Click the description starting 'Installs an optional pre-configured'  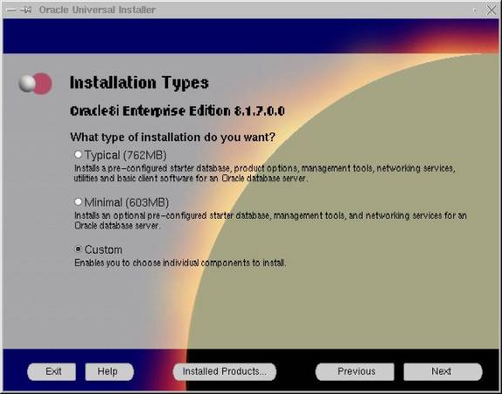tap(270, 221)
